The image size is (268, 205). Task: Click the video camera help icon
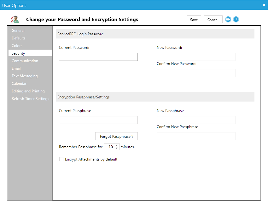pos(228,20)
